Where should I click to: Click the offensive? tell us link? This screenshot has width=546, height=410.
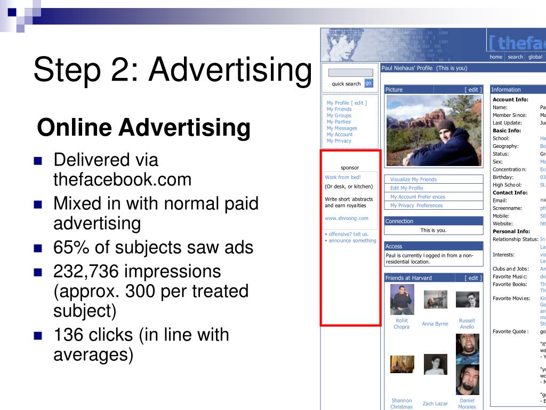pos(348,234)
